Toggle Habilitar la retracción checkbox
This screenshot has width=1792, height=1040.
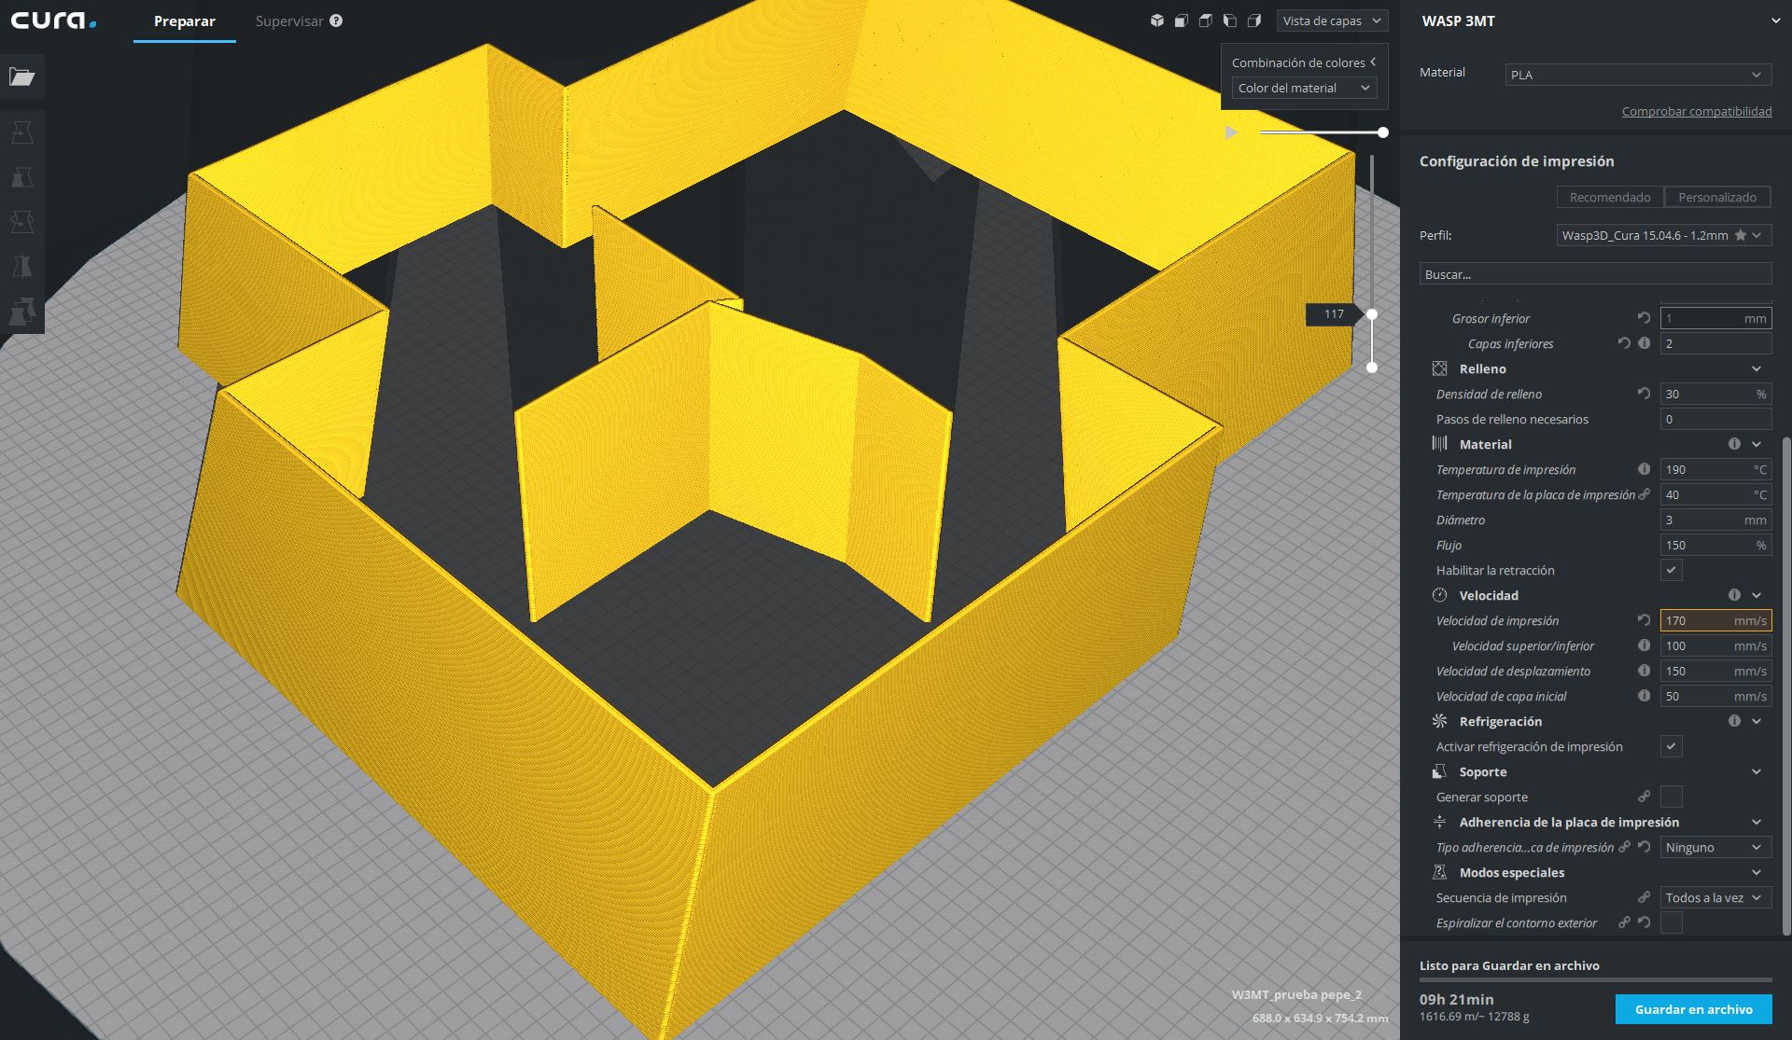pos(1672,570)
